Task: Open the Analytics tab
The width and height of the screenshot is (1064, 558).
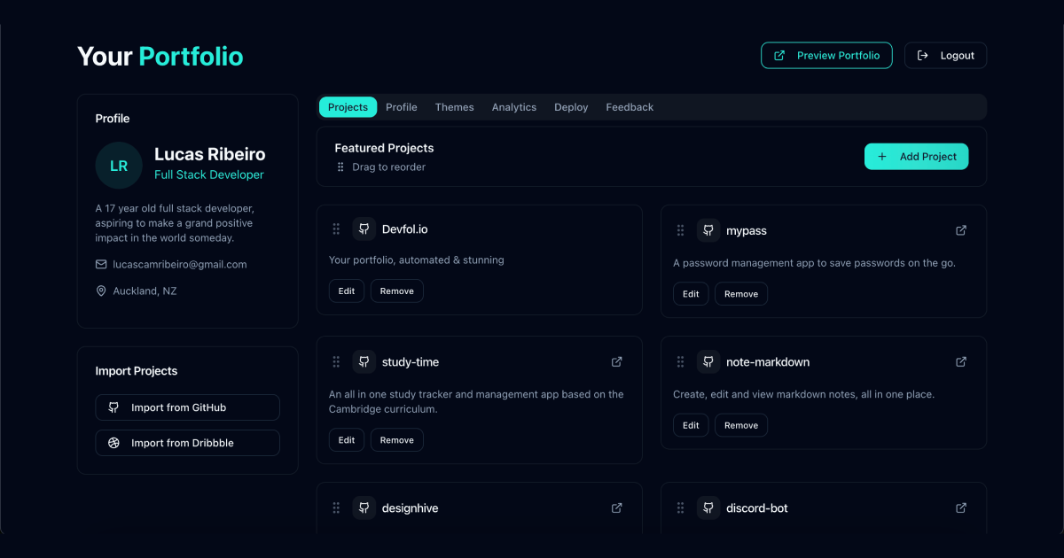Action: (x=514, y=106)
